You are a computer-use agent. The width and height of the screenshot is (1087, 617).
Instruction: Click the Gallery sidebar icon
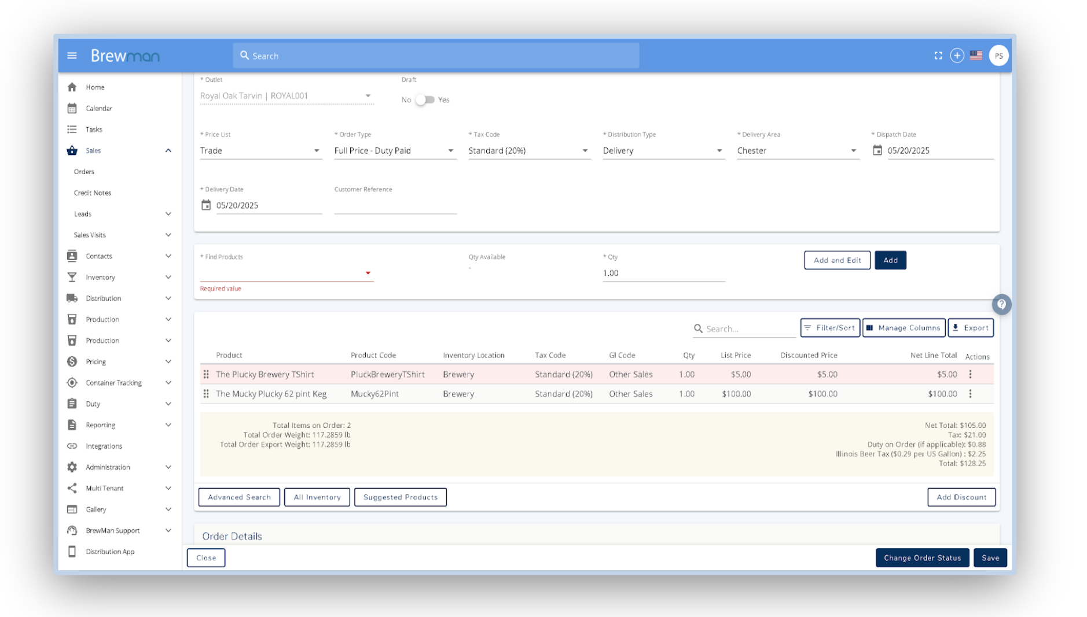click(x=72, y=509)
